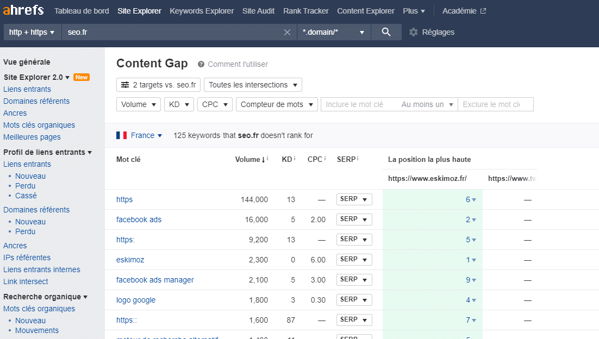This screenshot has width=599, height=339.
Task: Open the 'Compteur de mots' filter
Action: coord(277,104)
